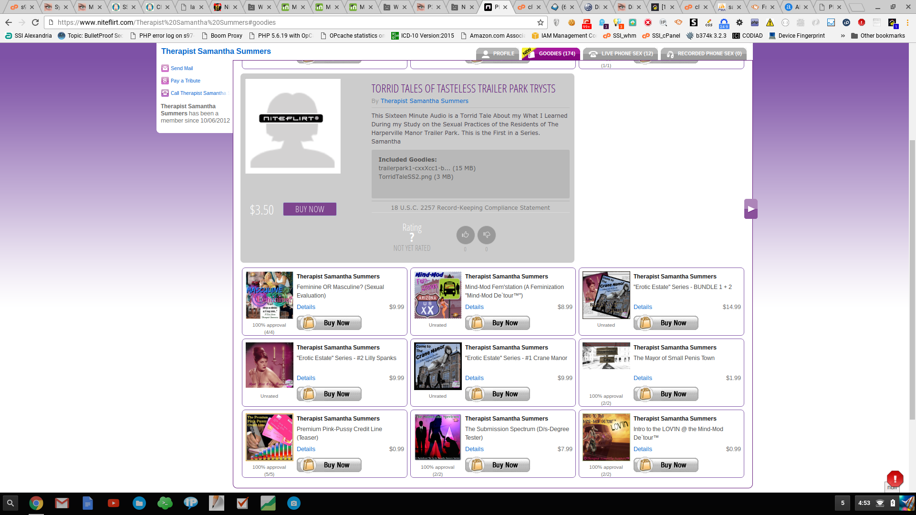Open the Record-Keeping Compliance Statement link
The image size is (916, 515).
[470, 208]
